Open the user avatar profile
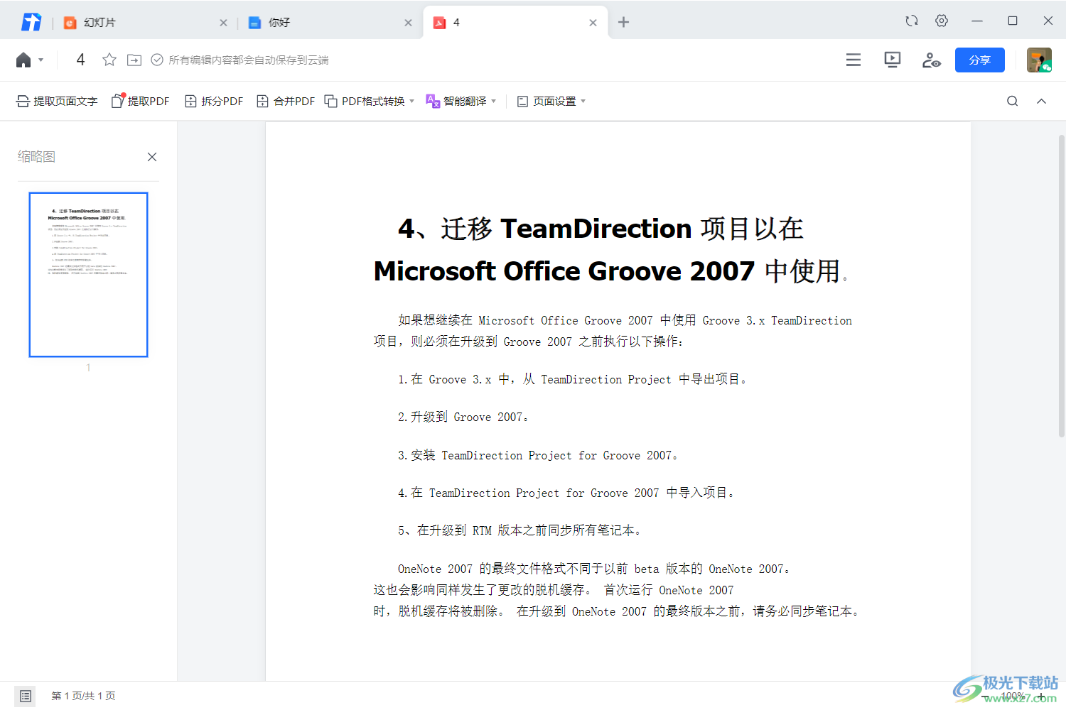Image resolution: width=1066 pixels, height=710 pixels. 1039,60
